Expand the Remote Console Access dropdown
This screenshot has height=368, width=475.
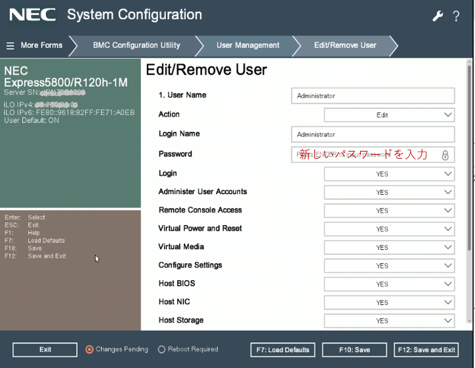coord(389,211)
